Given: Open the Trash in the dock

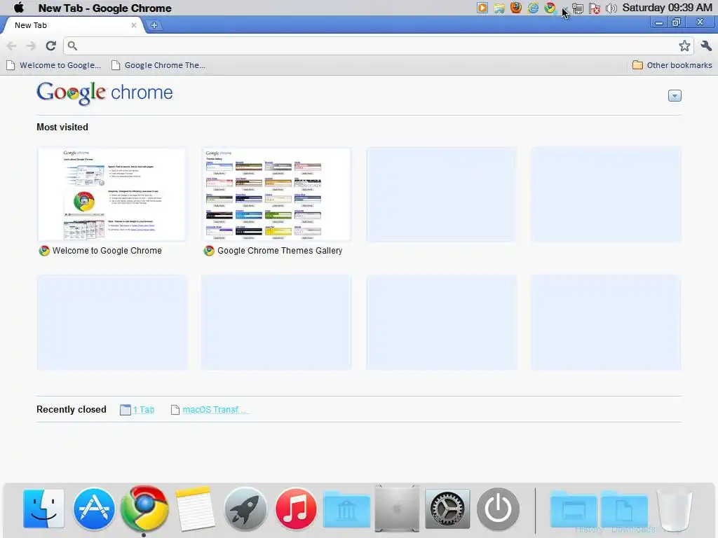Looking at the screenshot, I should click(x=675, y=510).
